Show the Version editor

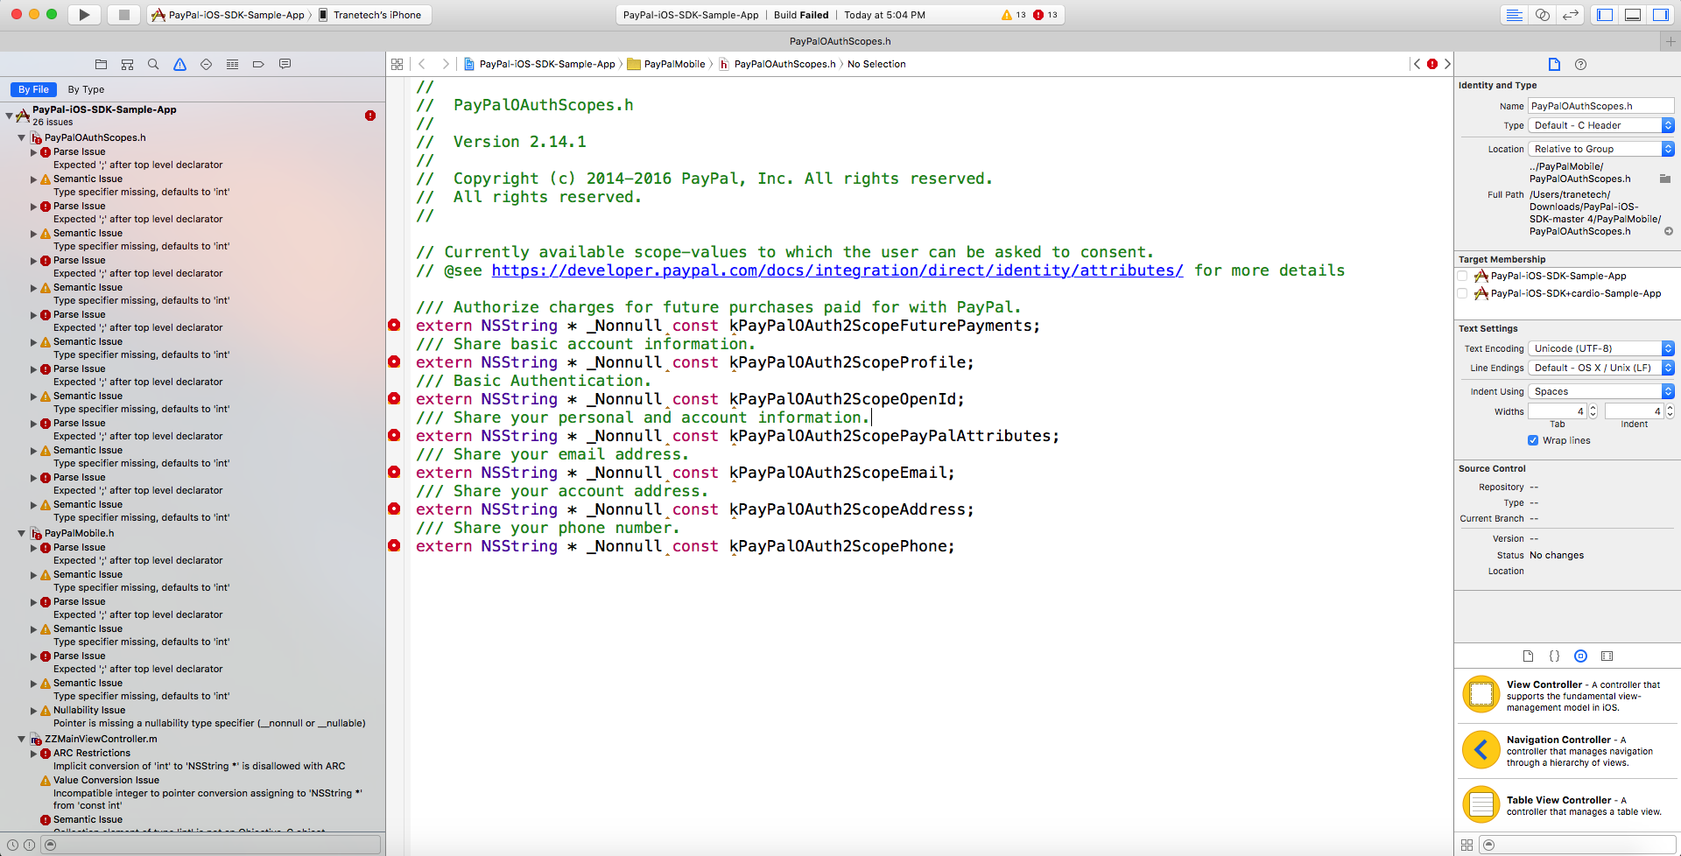1571,14
